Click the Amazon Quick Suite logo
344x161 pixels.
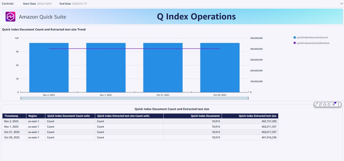[x=11, y=16]
